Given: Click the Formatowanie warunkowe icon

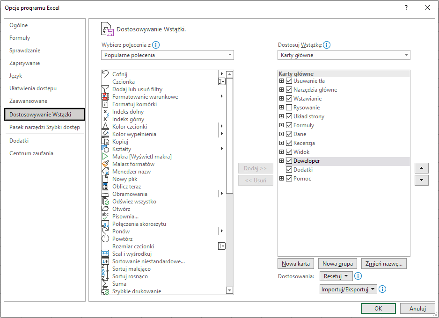Looking at the screenshot, I should [105, 96].
